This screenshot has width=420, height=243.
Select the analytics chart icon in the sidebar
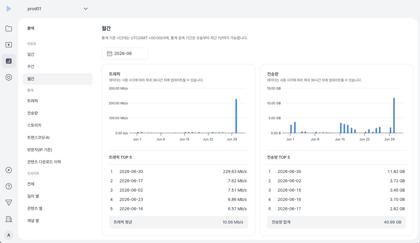click(9, 61)
